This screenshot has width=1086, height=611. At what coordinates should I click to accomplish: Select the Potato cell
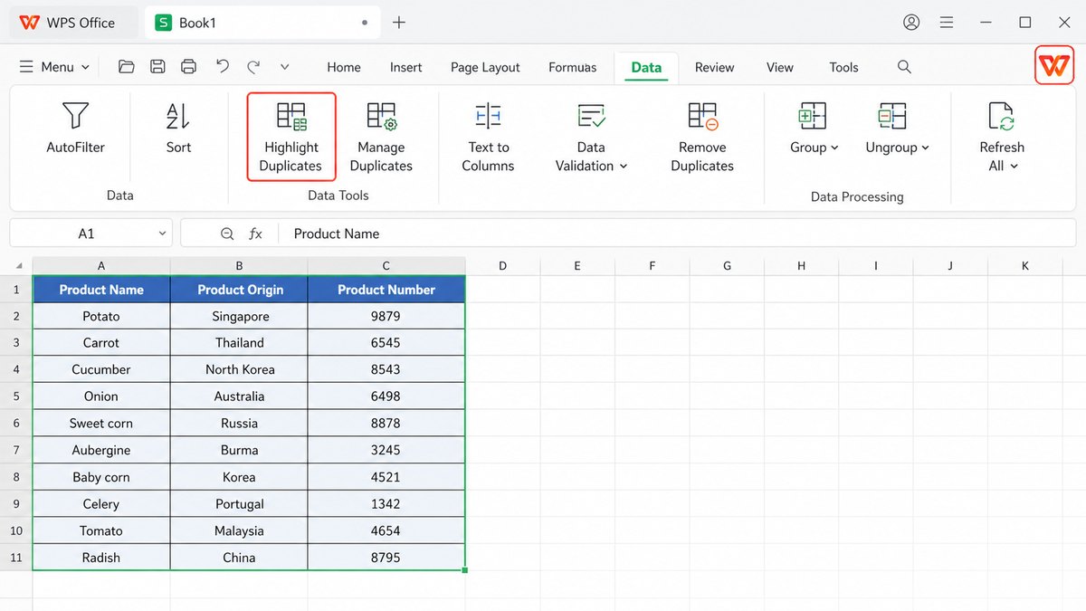click(x=101, y=316)
